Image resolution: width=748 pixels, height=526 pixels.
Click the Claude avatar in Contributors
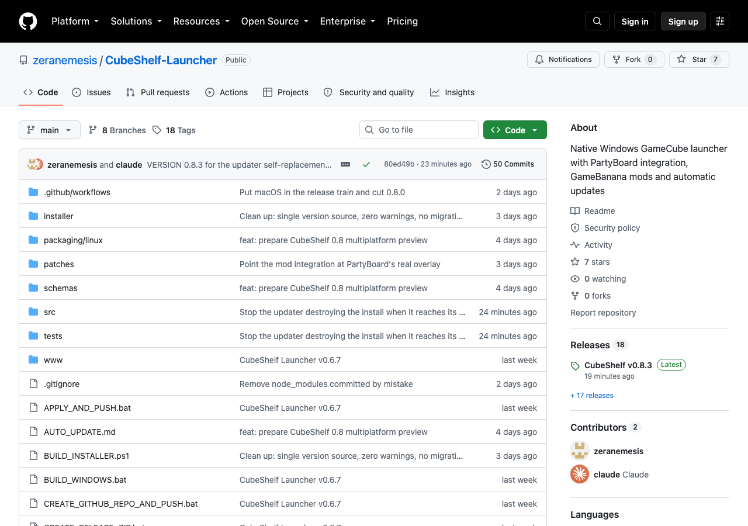(x=580, y=474)
